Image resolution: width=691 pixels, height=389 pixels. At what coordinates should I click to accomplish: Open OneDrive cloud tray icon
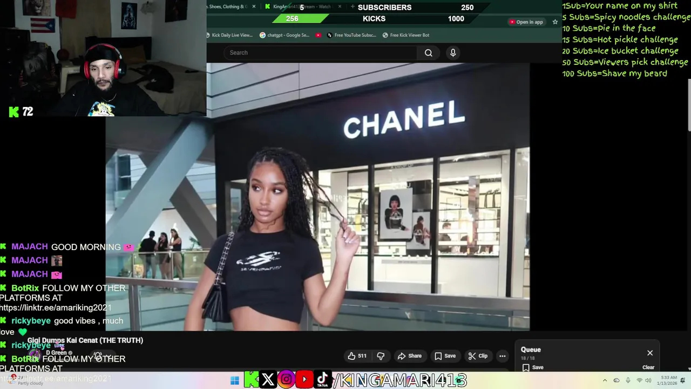617,380
